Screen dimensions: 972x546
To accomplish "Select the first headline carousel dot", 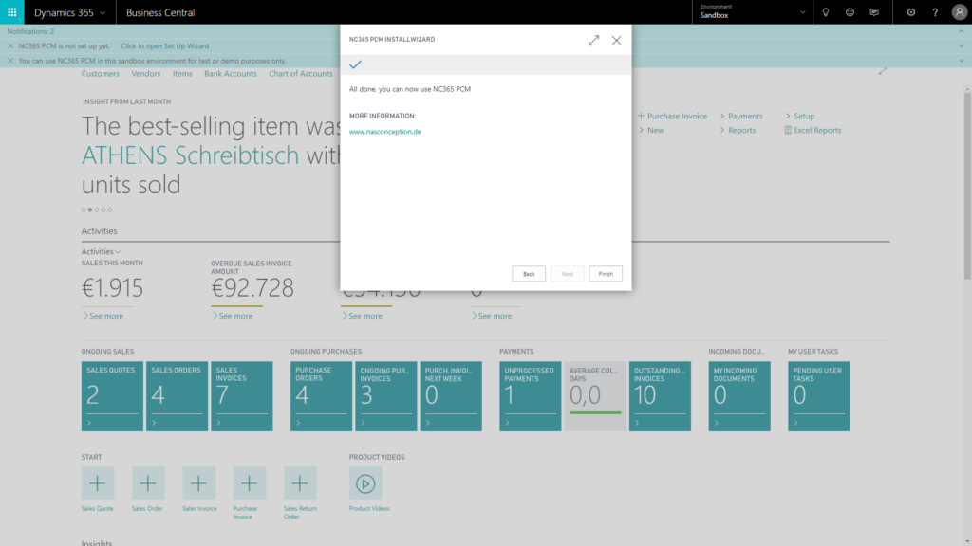I will 84,209.
